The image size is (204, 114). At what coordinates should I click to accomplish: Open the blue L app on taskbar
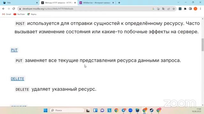tap(109, 111)
